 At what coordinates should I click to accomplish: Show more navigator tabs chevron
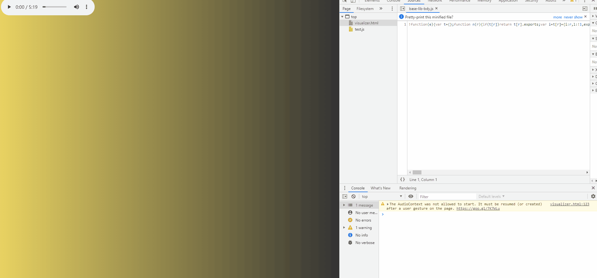381,9
